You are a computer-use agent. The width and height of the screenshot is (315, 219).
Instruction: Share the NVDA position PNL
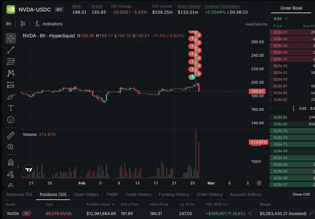point(250,214)
